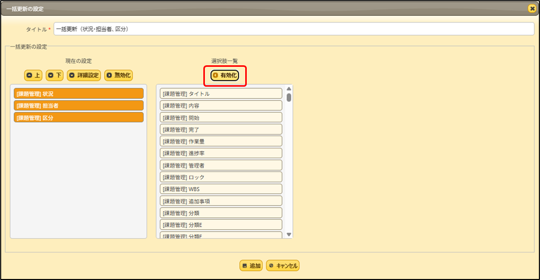Click the options list scrollbar up arrow

pyautogui.click(x=289, y=89)
